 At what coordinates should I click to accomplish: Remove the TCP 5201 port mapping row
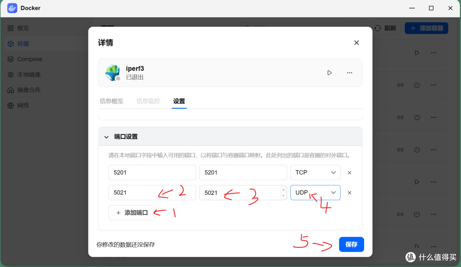click(x=349, y=173)
